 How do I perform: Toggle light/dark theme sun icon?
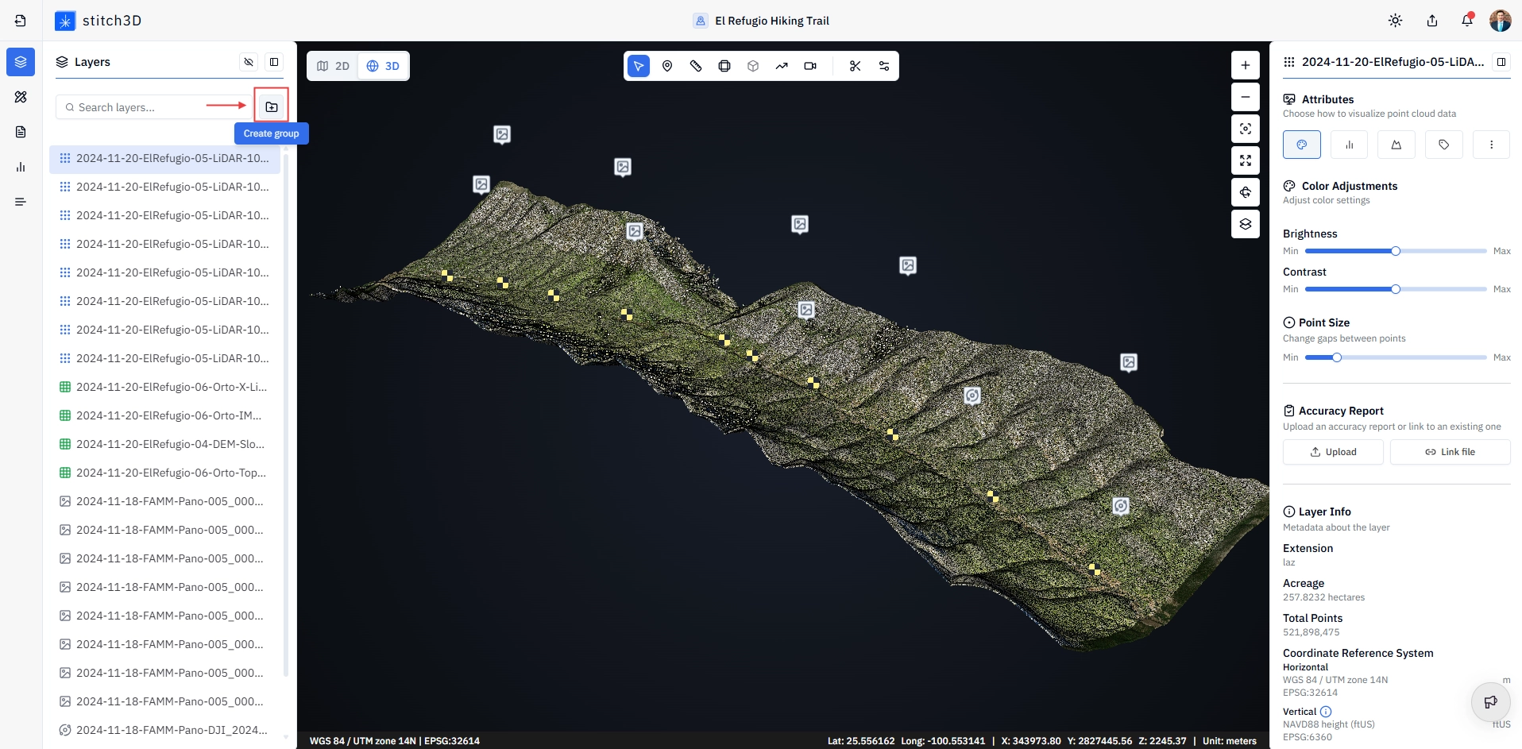click(x=1395, y=21)
